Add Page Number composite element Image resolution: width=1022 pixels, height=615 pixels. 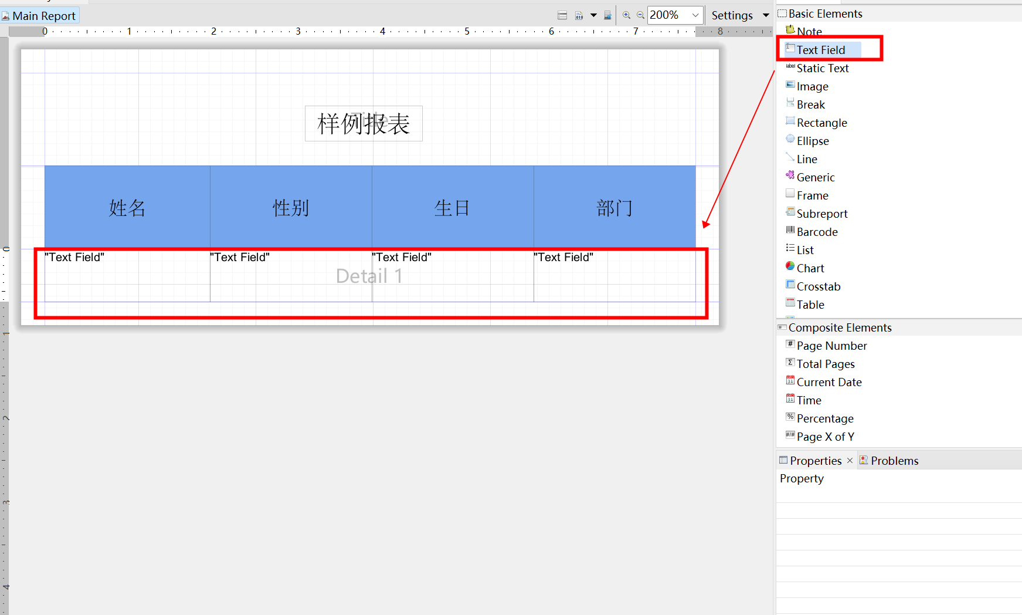pyautogui.click(x=831, y=346)
